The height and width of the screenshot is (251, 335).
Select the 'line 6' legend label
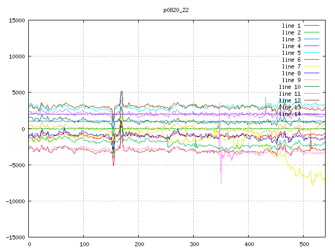click(x=291, y=60)
